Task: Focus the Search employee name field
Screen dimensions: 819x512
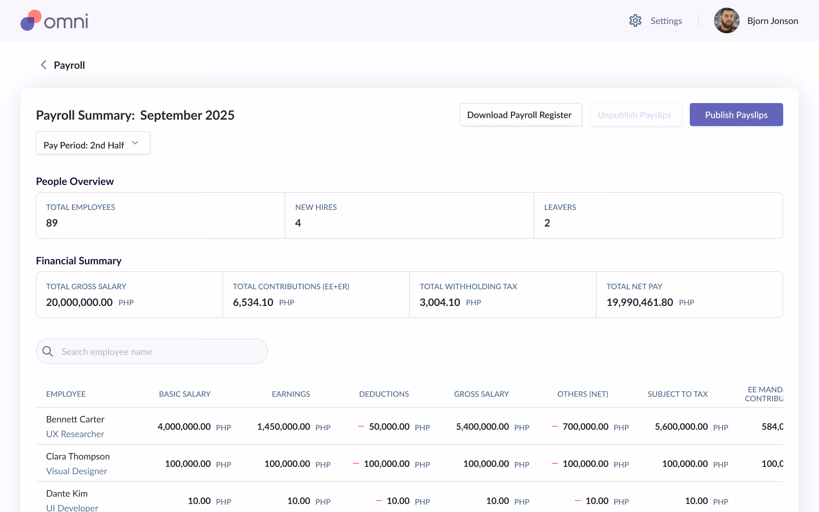Action: (x=152, y=351)
